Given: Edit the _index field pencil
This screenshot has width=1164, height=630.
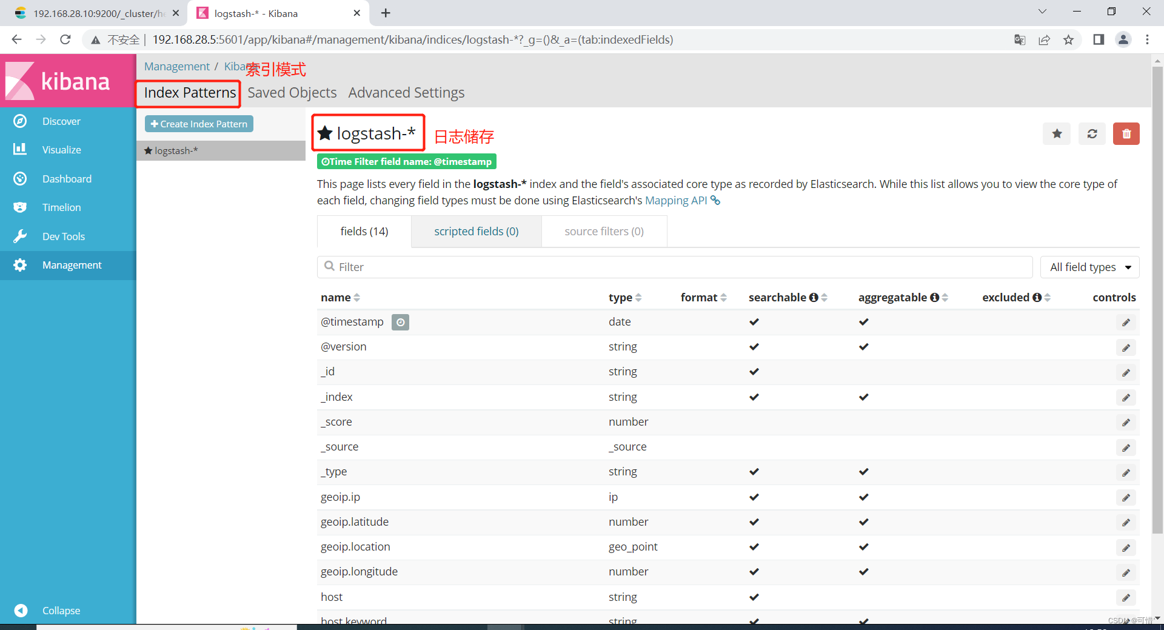Looking at the screenshot, I should coord(1126,398).
